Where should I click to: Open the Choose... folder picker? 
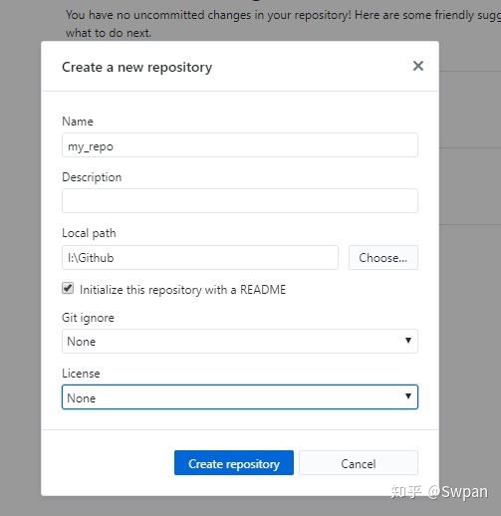[383, 258]
